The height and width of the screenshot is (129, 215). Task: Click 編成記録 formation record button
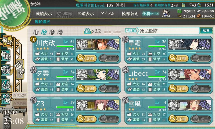[20, 95]
